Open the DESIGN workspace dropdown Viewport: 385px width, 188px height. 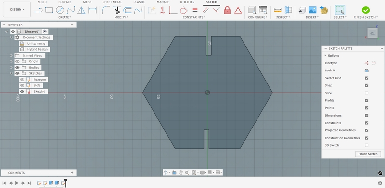[x=17, y=10]
